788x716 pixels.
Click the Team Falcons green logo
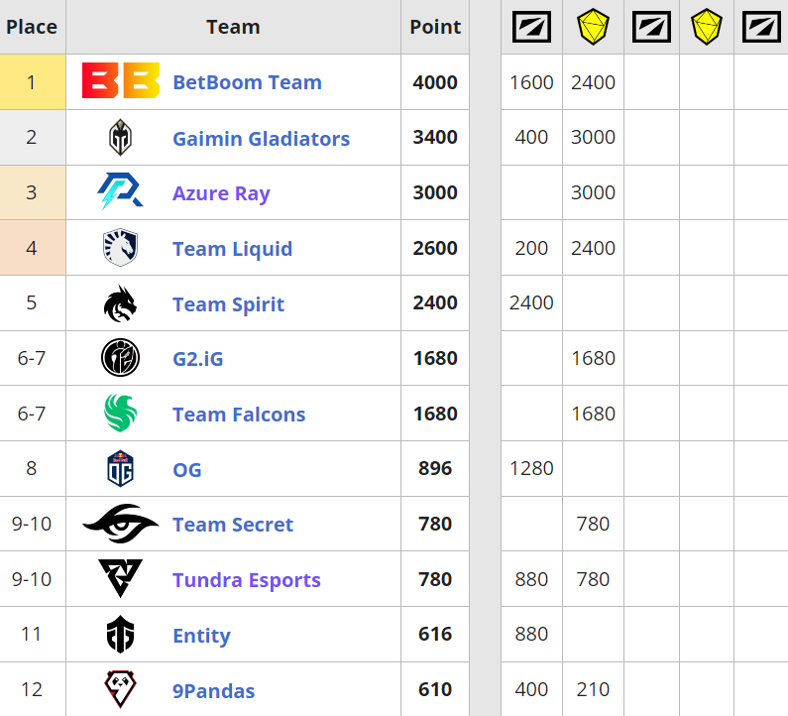tap(120, 414)
